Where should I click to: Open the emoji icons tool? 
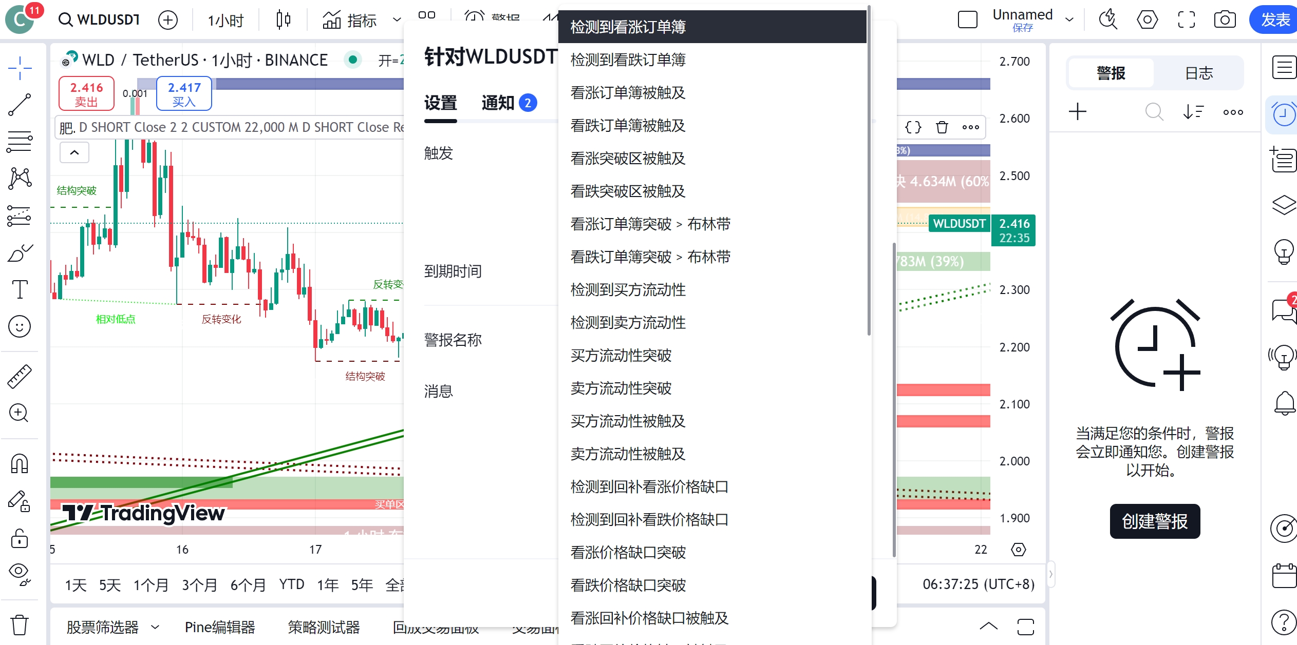(x=20, y=326)
